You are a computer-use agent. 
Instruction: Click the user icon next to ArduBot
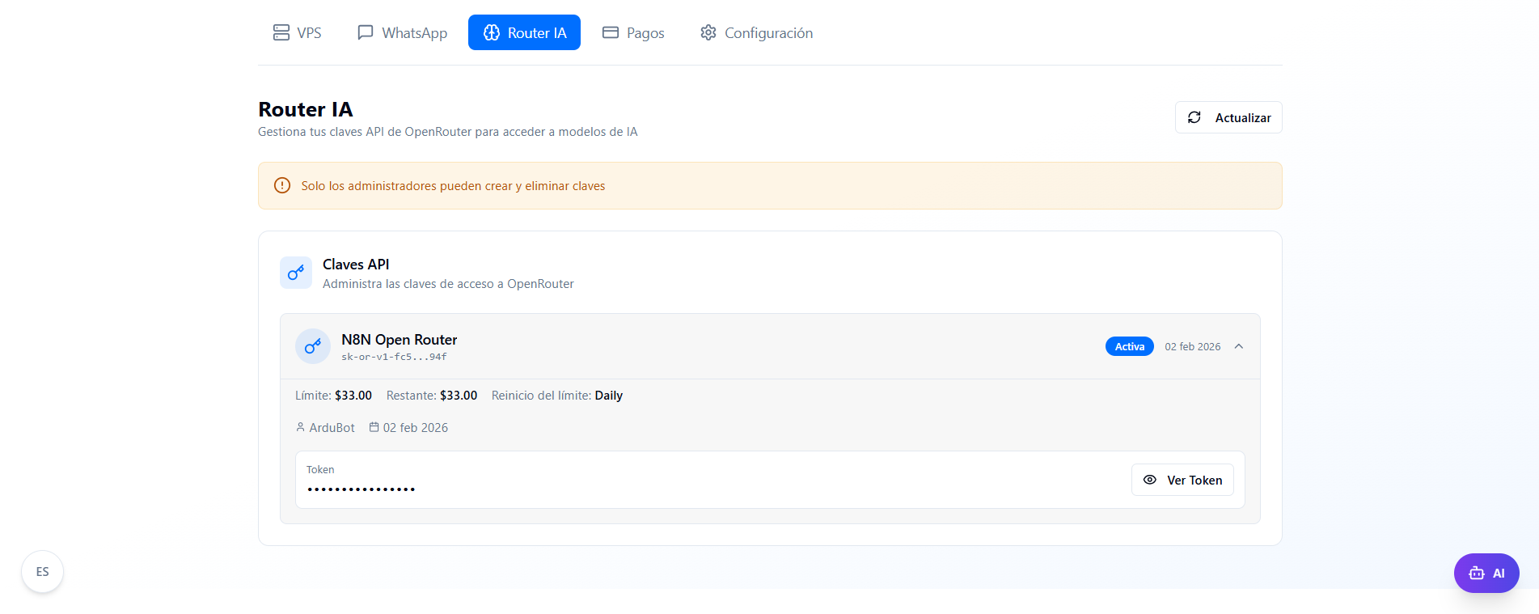(x=301, y=427)
